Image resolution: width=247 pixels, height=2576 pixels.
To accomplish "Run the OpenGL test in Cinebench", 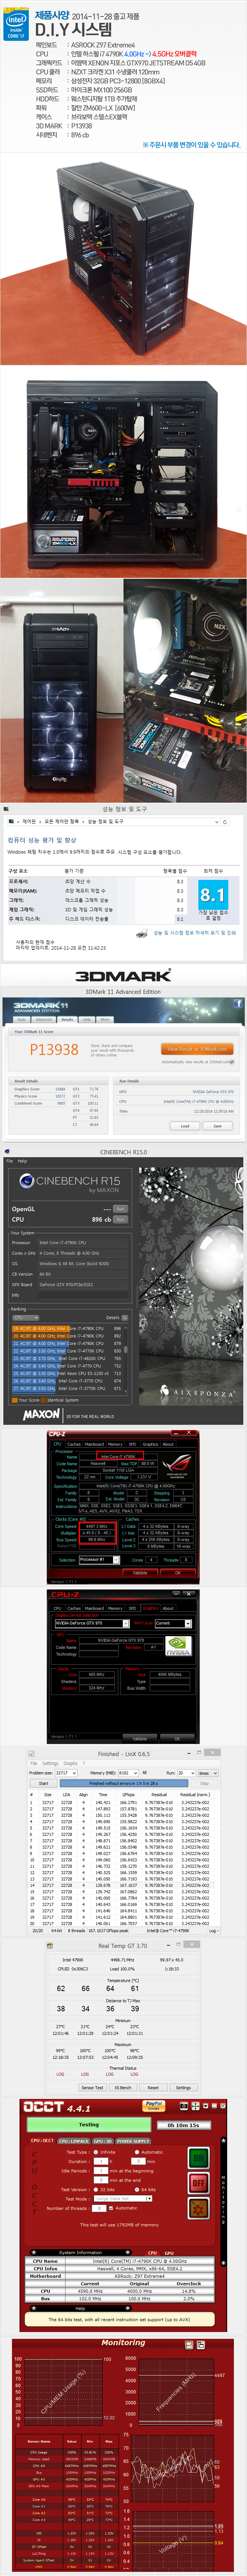I will [121, 1209].
